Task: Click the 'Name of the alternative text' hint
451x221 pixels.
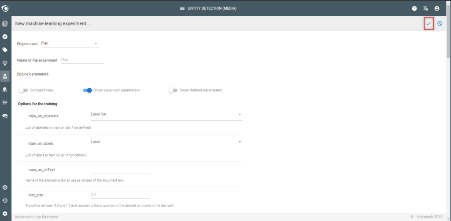Action: point(75,180)
